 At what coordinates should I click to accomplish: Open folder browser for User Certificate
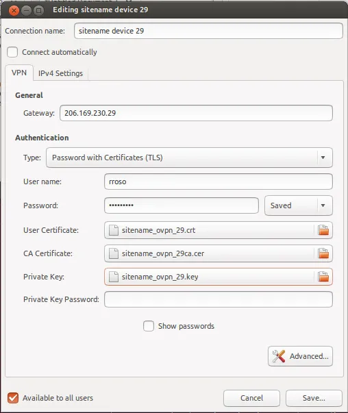click(x=323, y=230)
